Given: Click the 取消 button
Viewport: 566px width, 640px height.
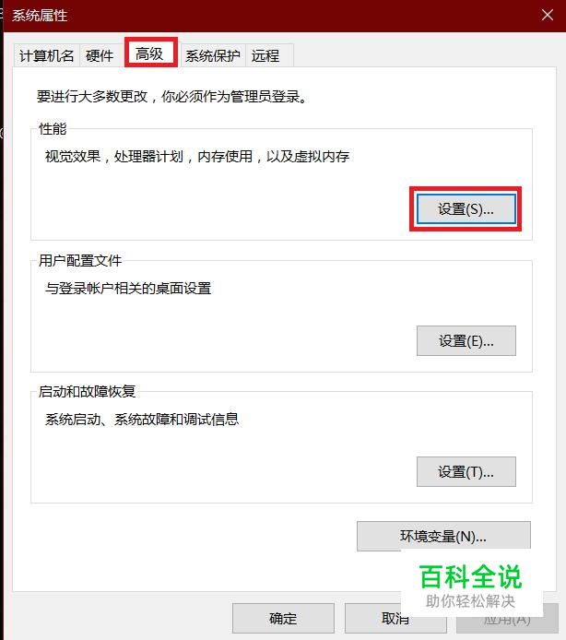Looking at the screenshot, I should click(x=395, y=619).
